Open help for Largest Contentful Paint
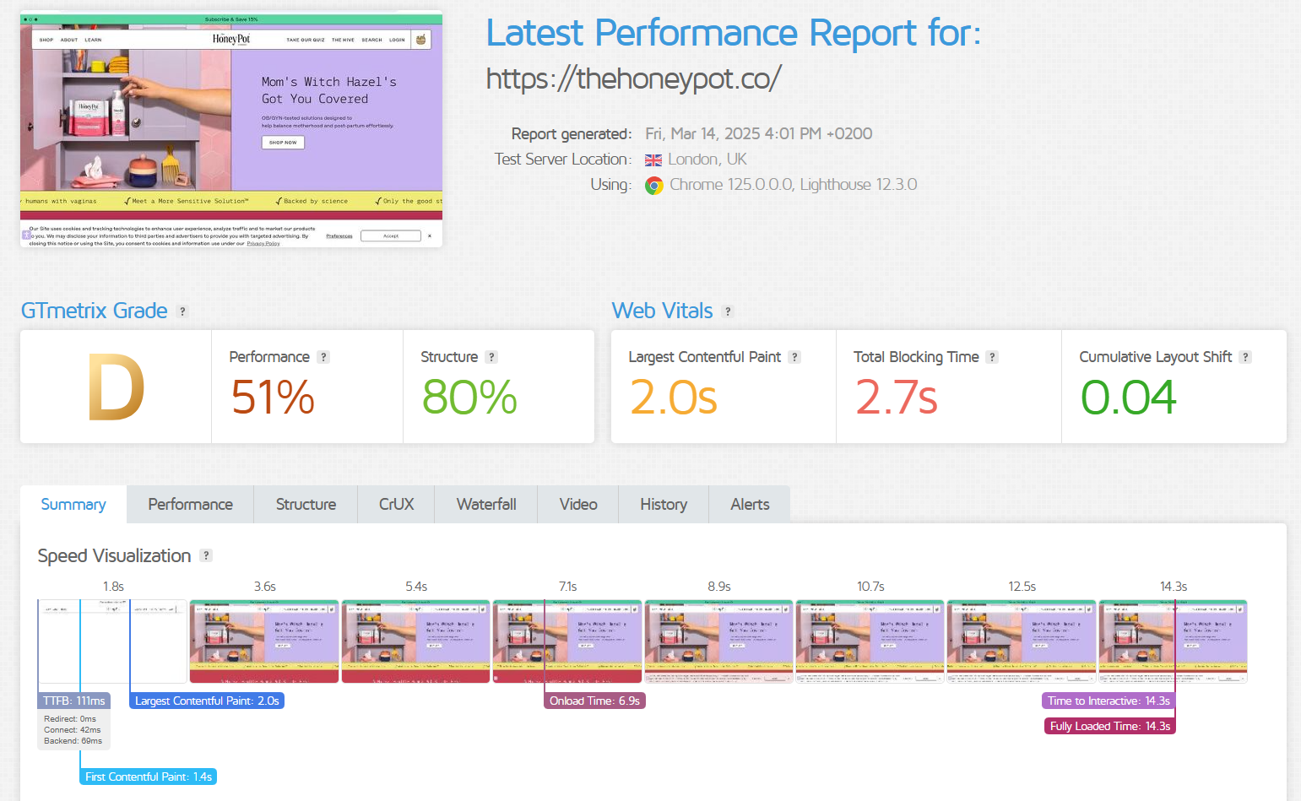This screenshot has width=1301, height=801. click(x=794, y=357)
